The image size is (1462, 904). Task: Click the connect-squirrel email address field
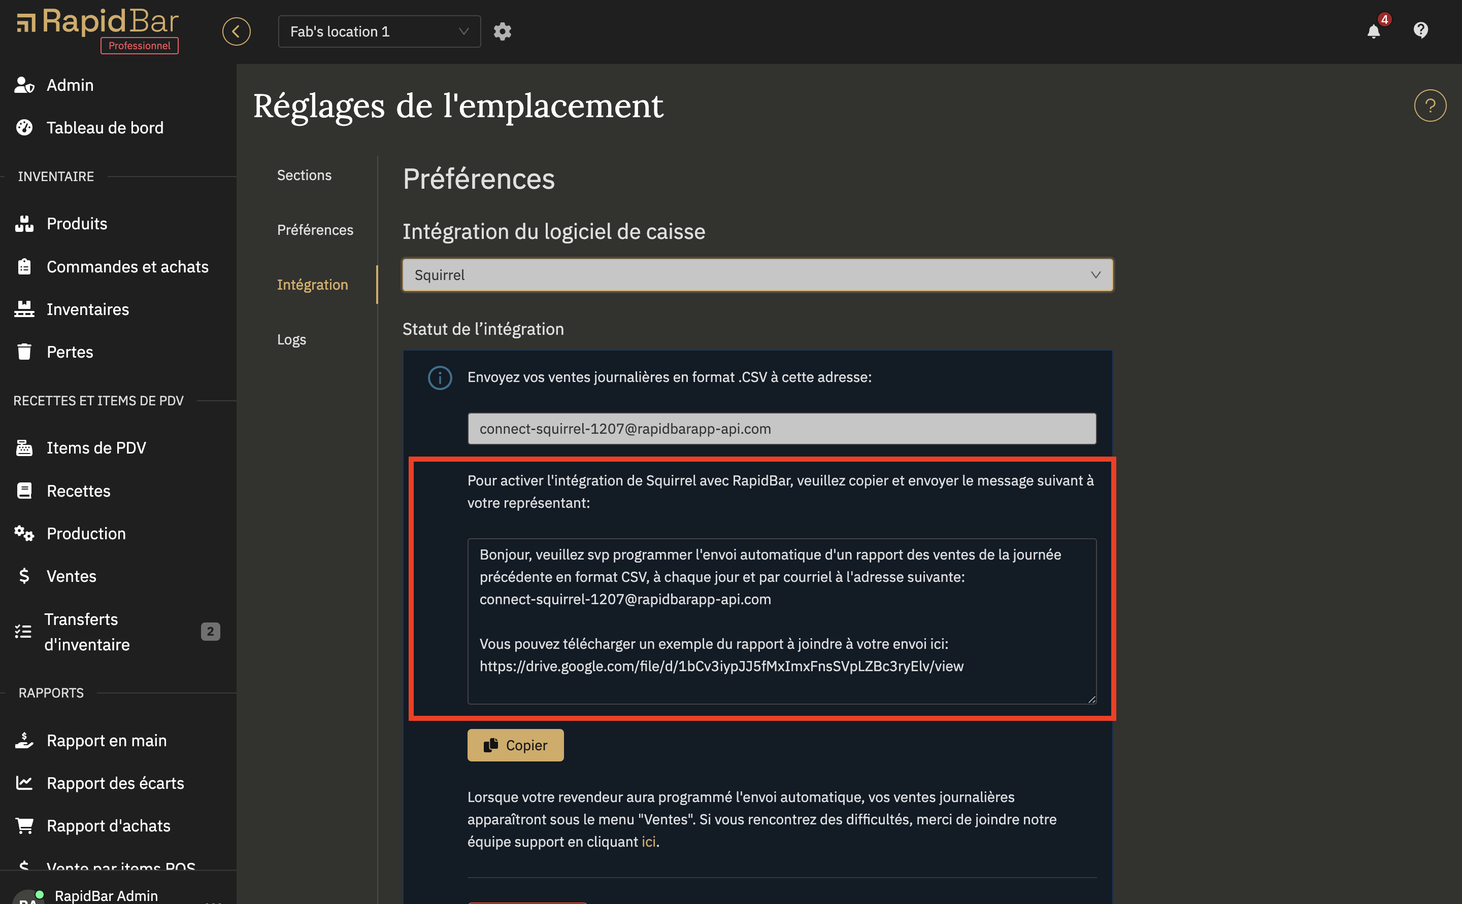point(781,429)
